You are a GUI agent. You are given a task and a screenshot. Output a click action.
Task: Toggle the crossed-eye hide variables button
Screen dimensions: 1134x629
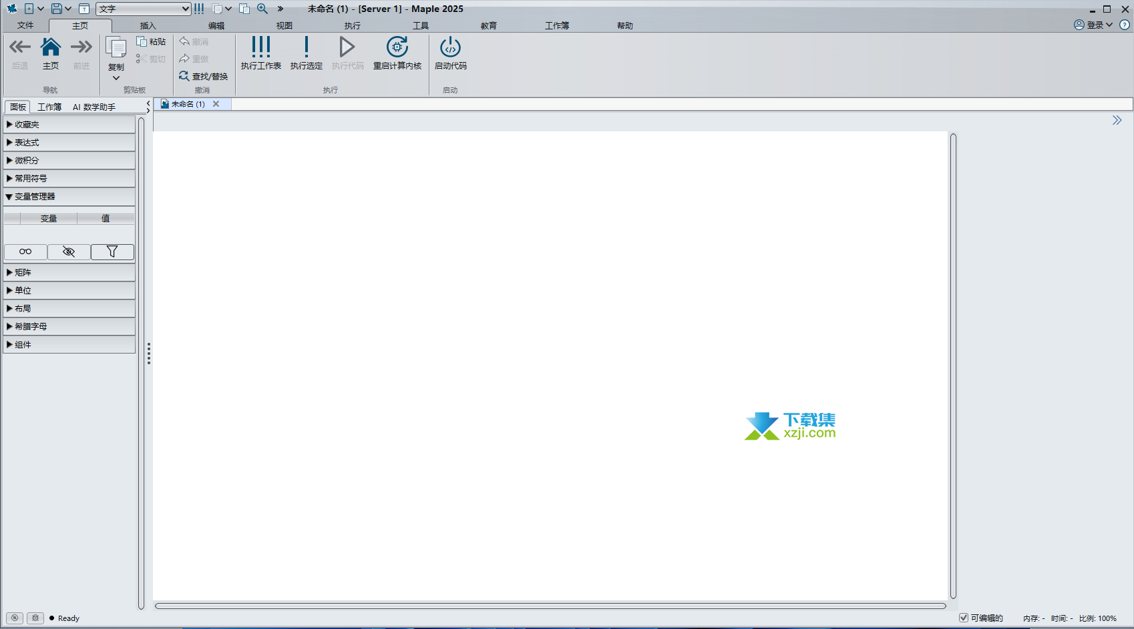69,251
